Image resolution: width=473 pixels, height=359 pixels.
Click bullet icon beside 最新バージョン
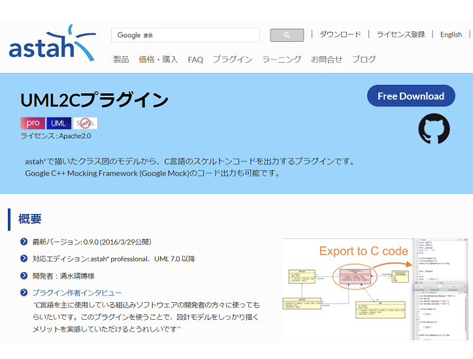(x=24, y=242)
